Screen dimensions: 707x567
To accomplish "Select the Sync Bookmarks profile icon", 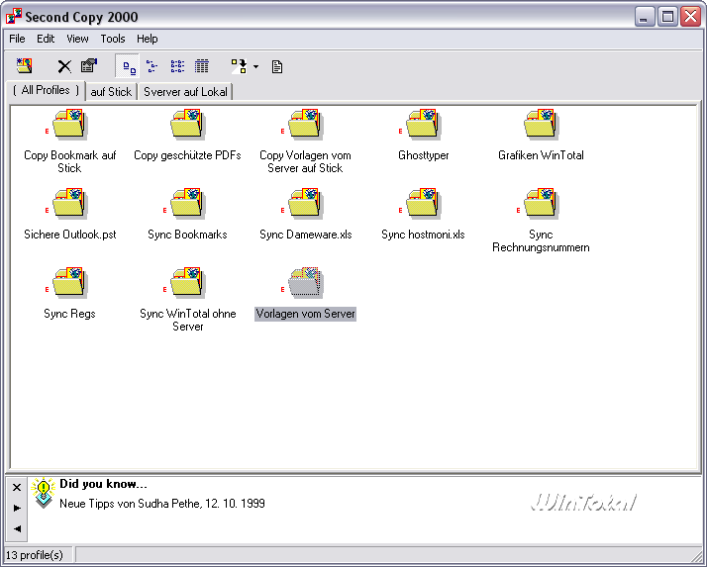I will (187, 203).
